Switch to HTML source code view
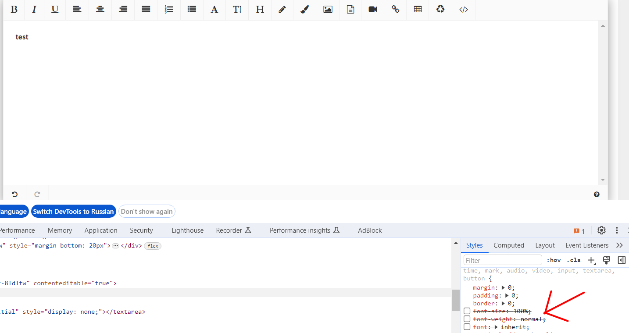The image size is (629, 333). pyautogui.click(x=464, y=9)
